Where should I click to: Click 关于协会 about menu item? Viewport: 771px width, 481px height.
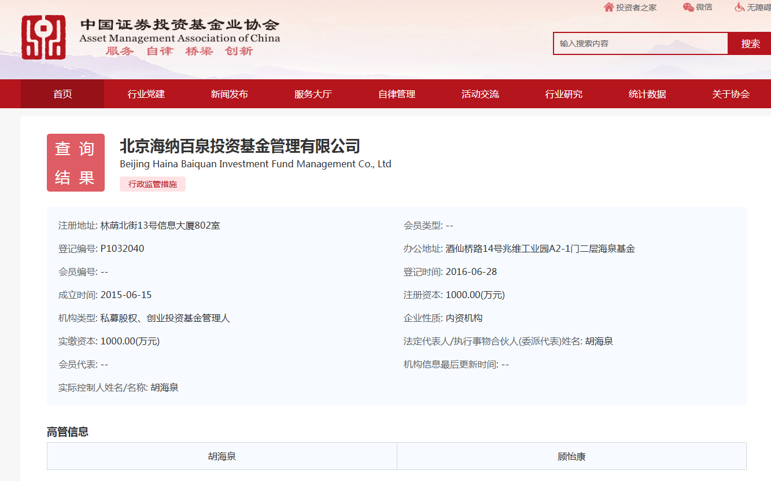(731, 94)
